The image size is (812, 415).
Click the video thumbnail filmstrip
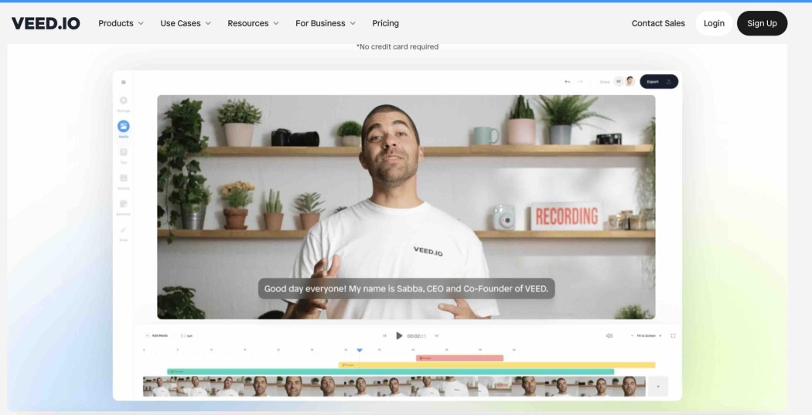(394, 386)
